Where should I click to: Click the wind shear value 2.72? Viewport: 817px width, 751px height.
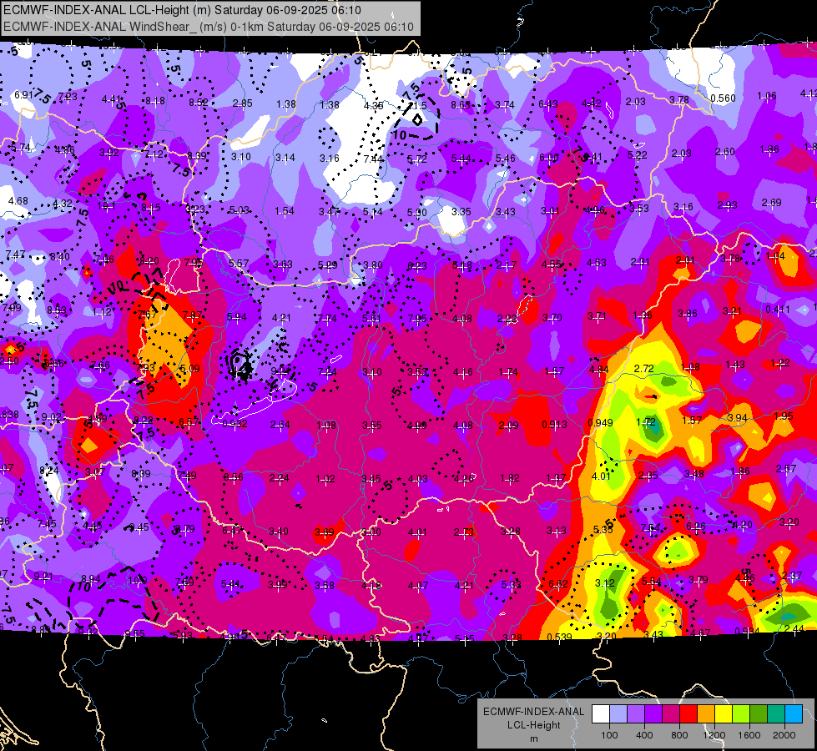[643, 369]
